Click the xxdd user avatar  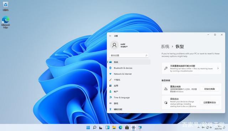[x=114, y=45]
